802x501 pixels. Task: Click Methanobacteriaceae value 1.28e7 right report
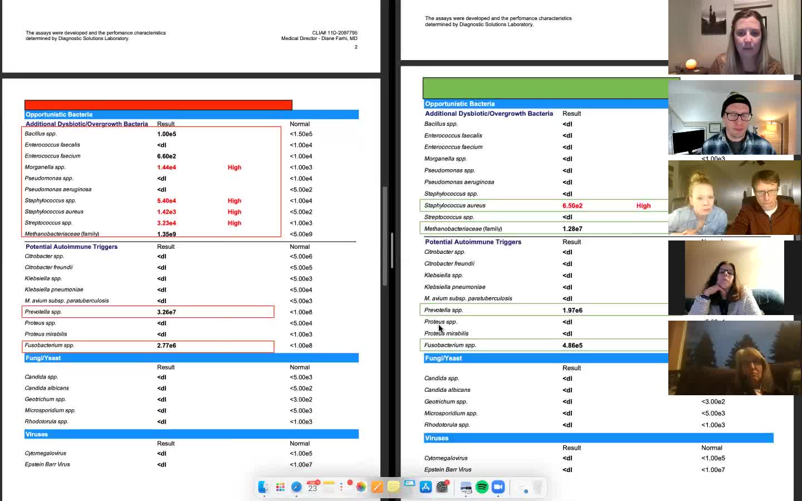(573, 229)
